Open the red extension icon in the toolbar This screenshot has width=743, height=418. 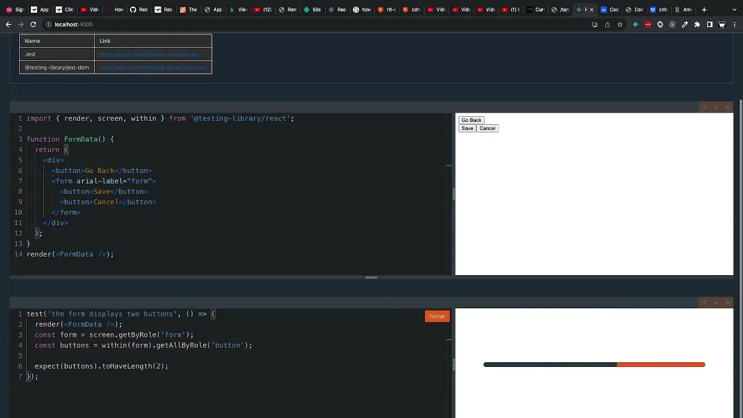[648, 24]
